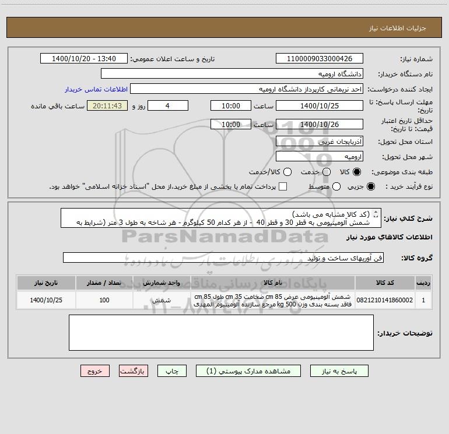Click the scroll arrows in شرح کلی نیاز box
449x434 pixels.
coord(376,214)
